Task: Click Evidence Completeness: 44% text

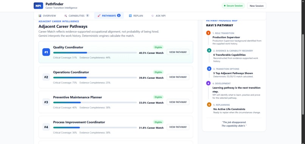Action: point(95,58)
